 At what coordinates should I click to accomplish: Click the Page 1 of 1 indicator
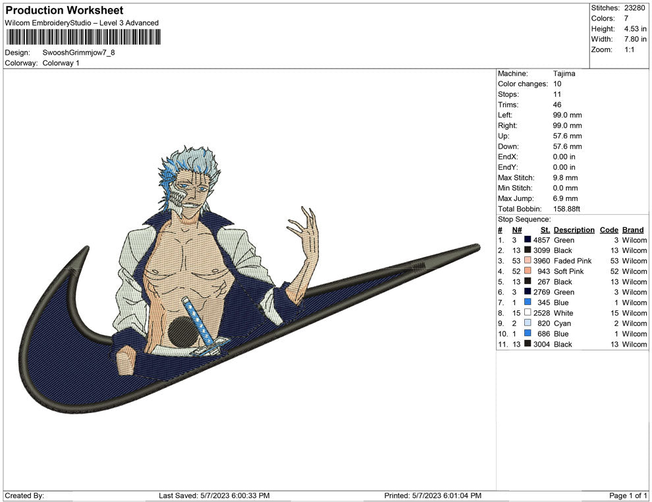[x=628, y=495]
